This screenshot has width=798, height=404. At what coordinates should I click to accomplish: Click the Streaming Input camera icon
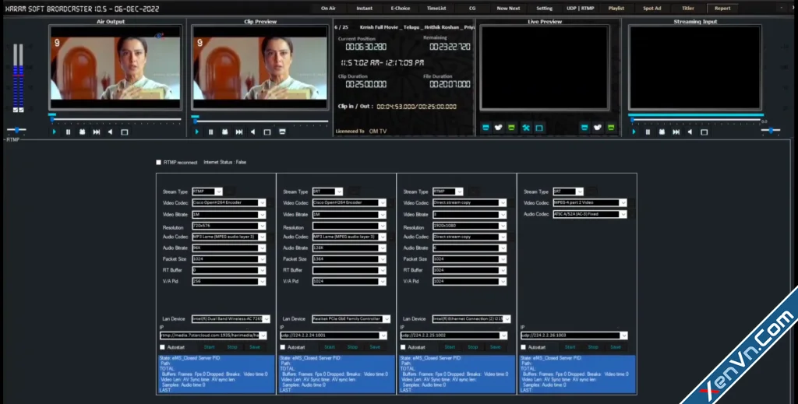pos(662,132)
